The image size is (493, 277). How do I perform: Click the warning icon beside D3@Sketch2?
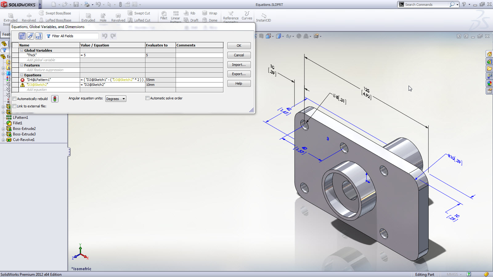pos(22,85)
